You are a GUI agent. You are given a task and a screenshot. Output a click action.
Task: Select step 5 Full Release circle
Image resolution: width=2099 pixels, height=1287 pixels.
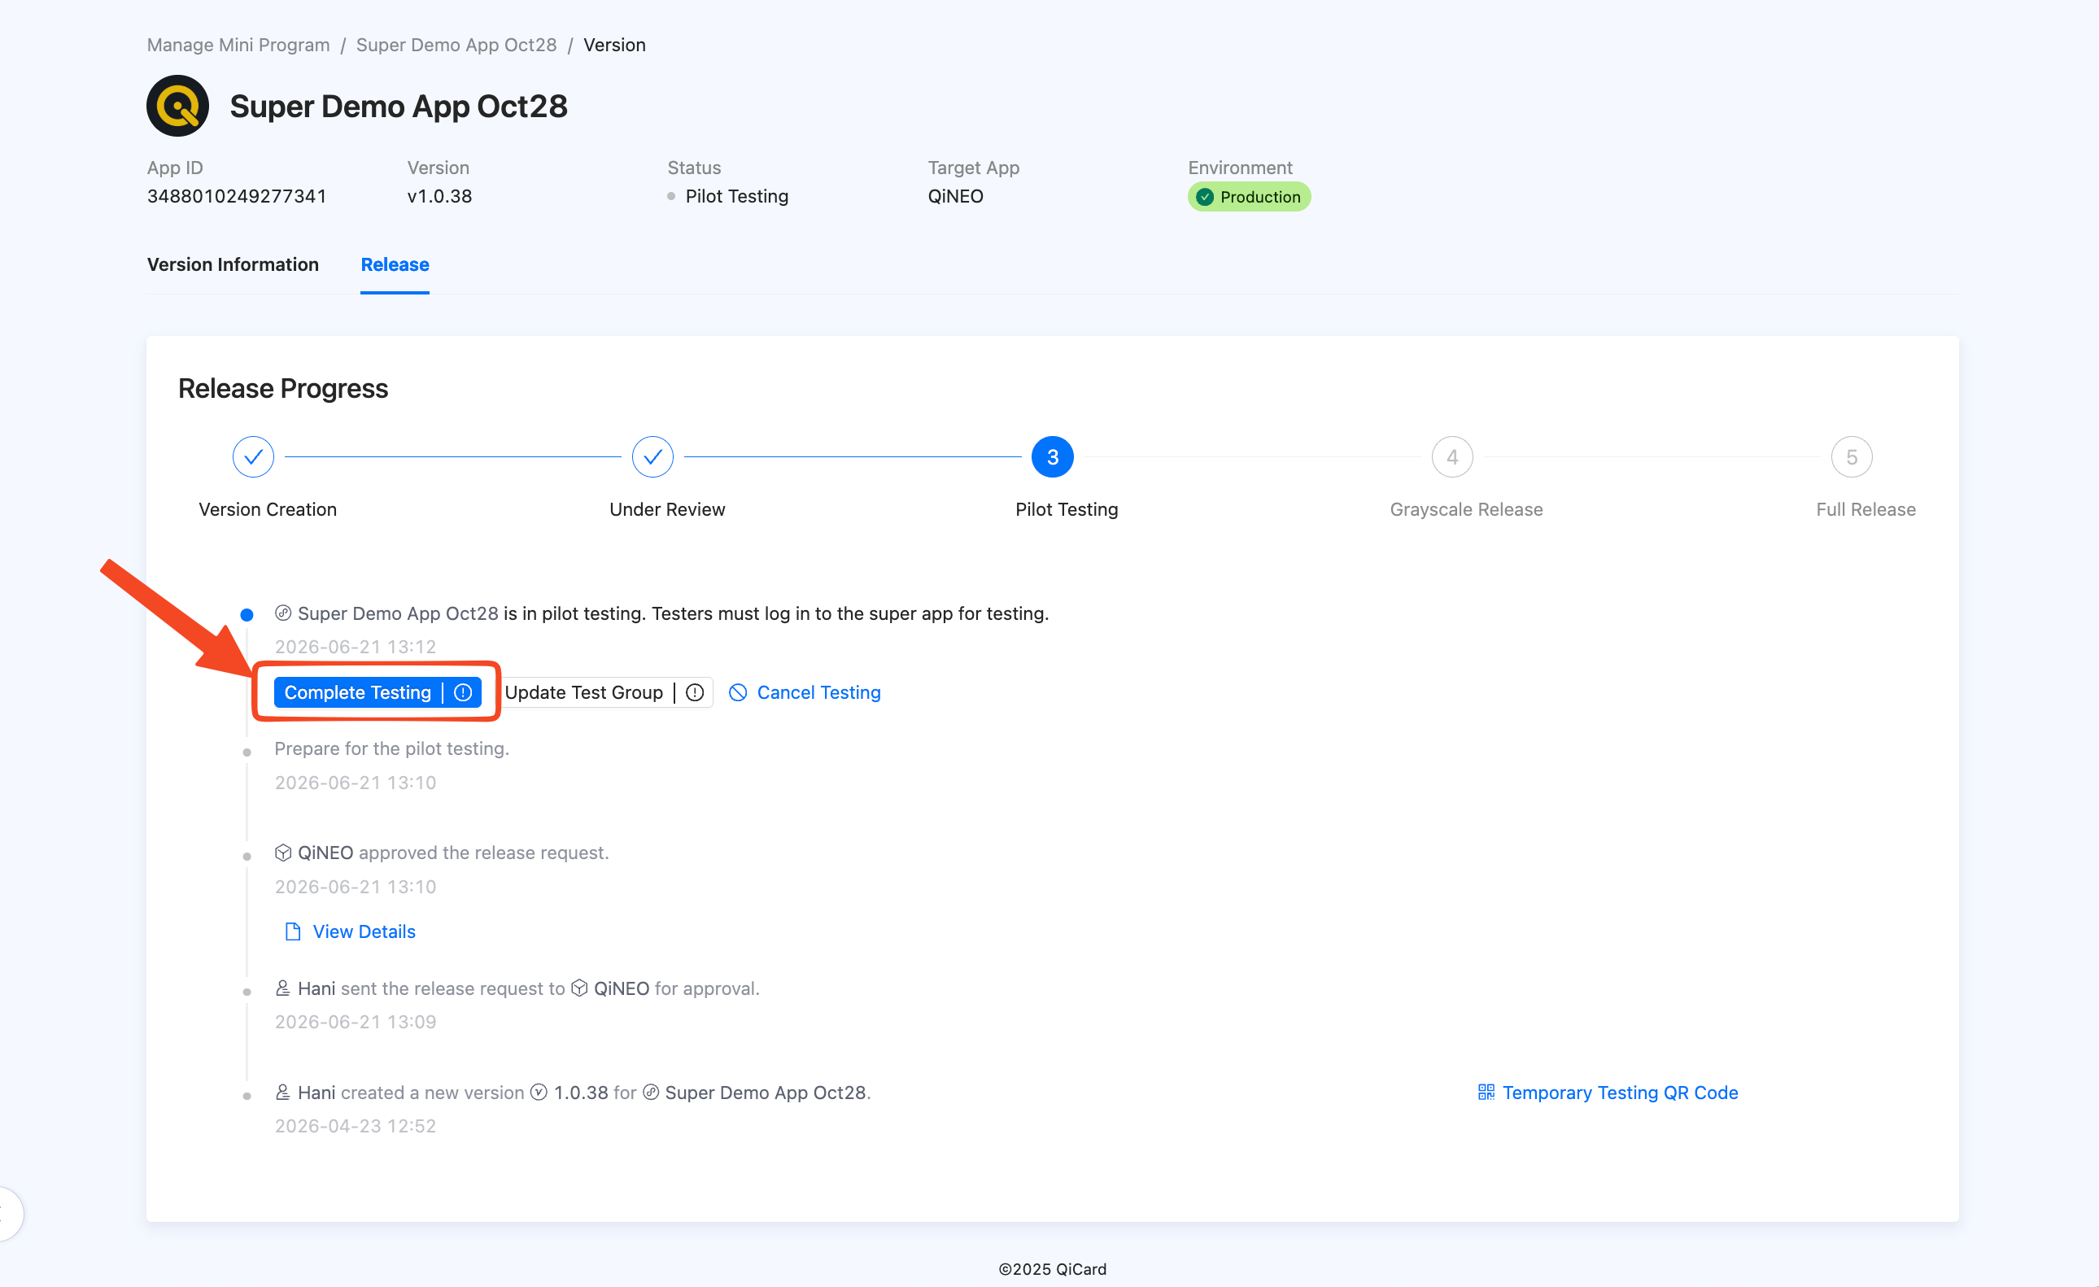click(1851, 457)
